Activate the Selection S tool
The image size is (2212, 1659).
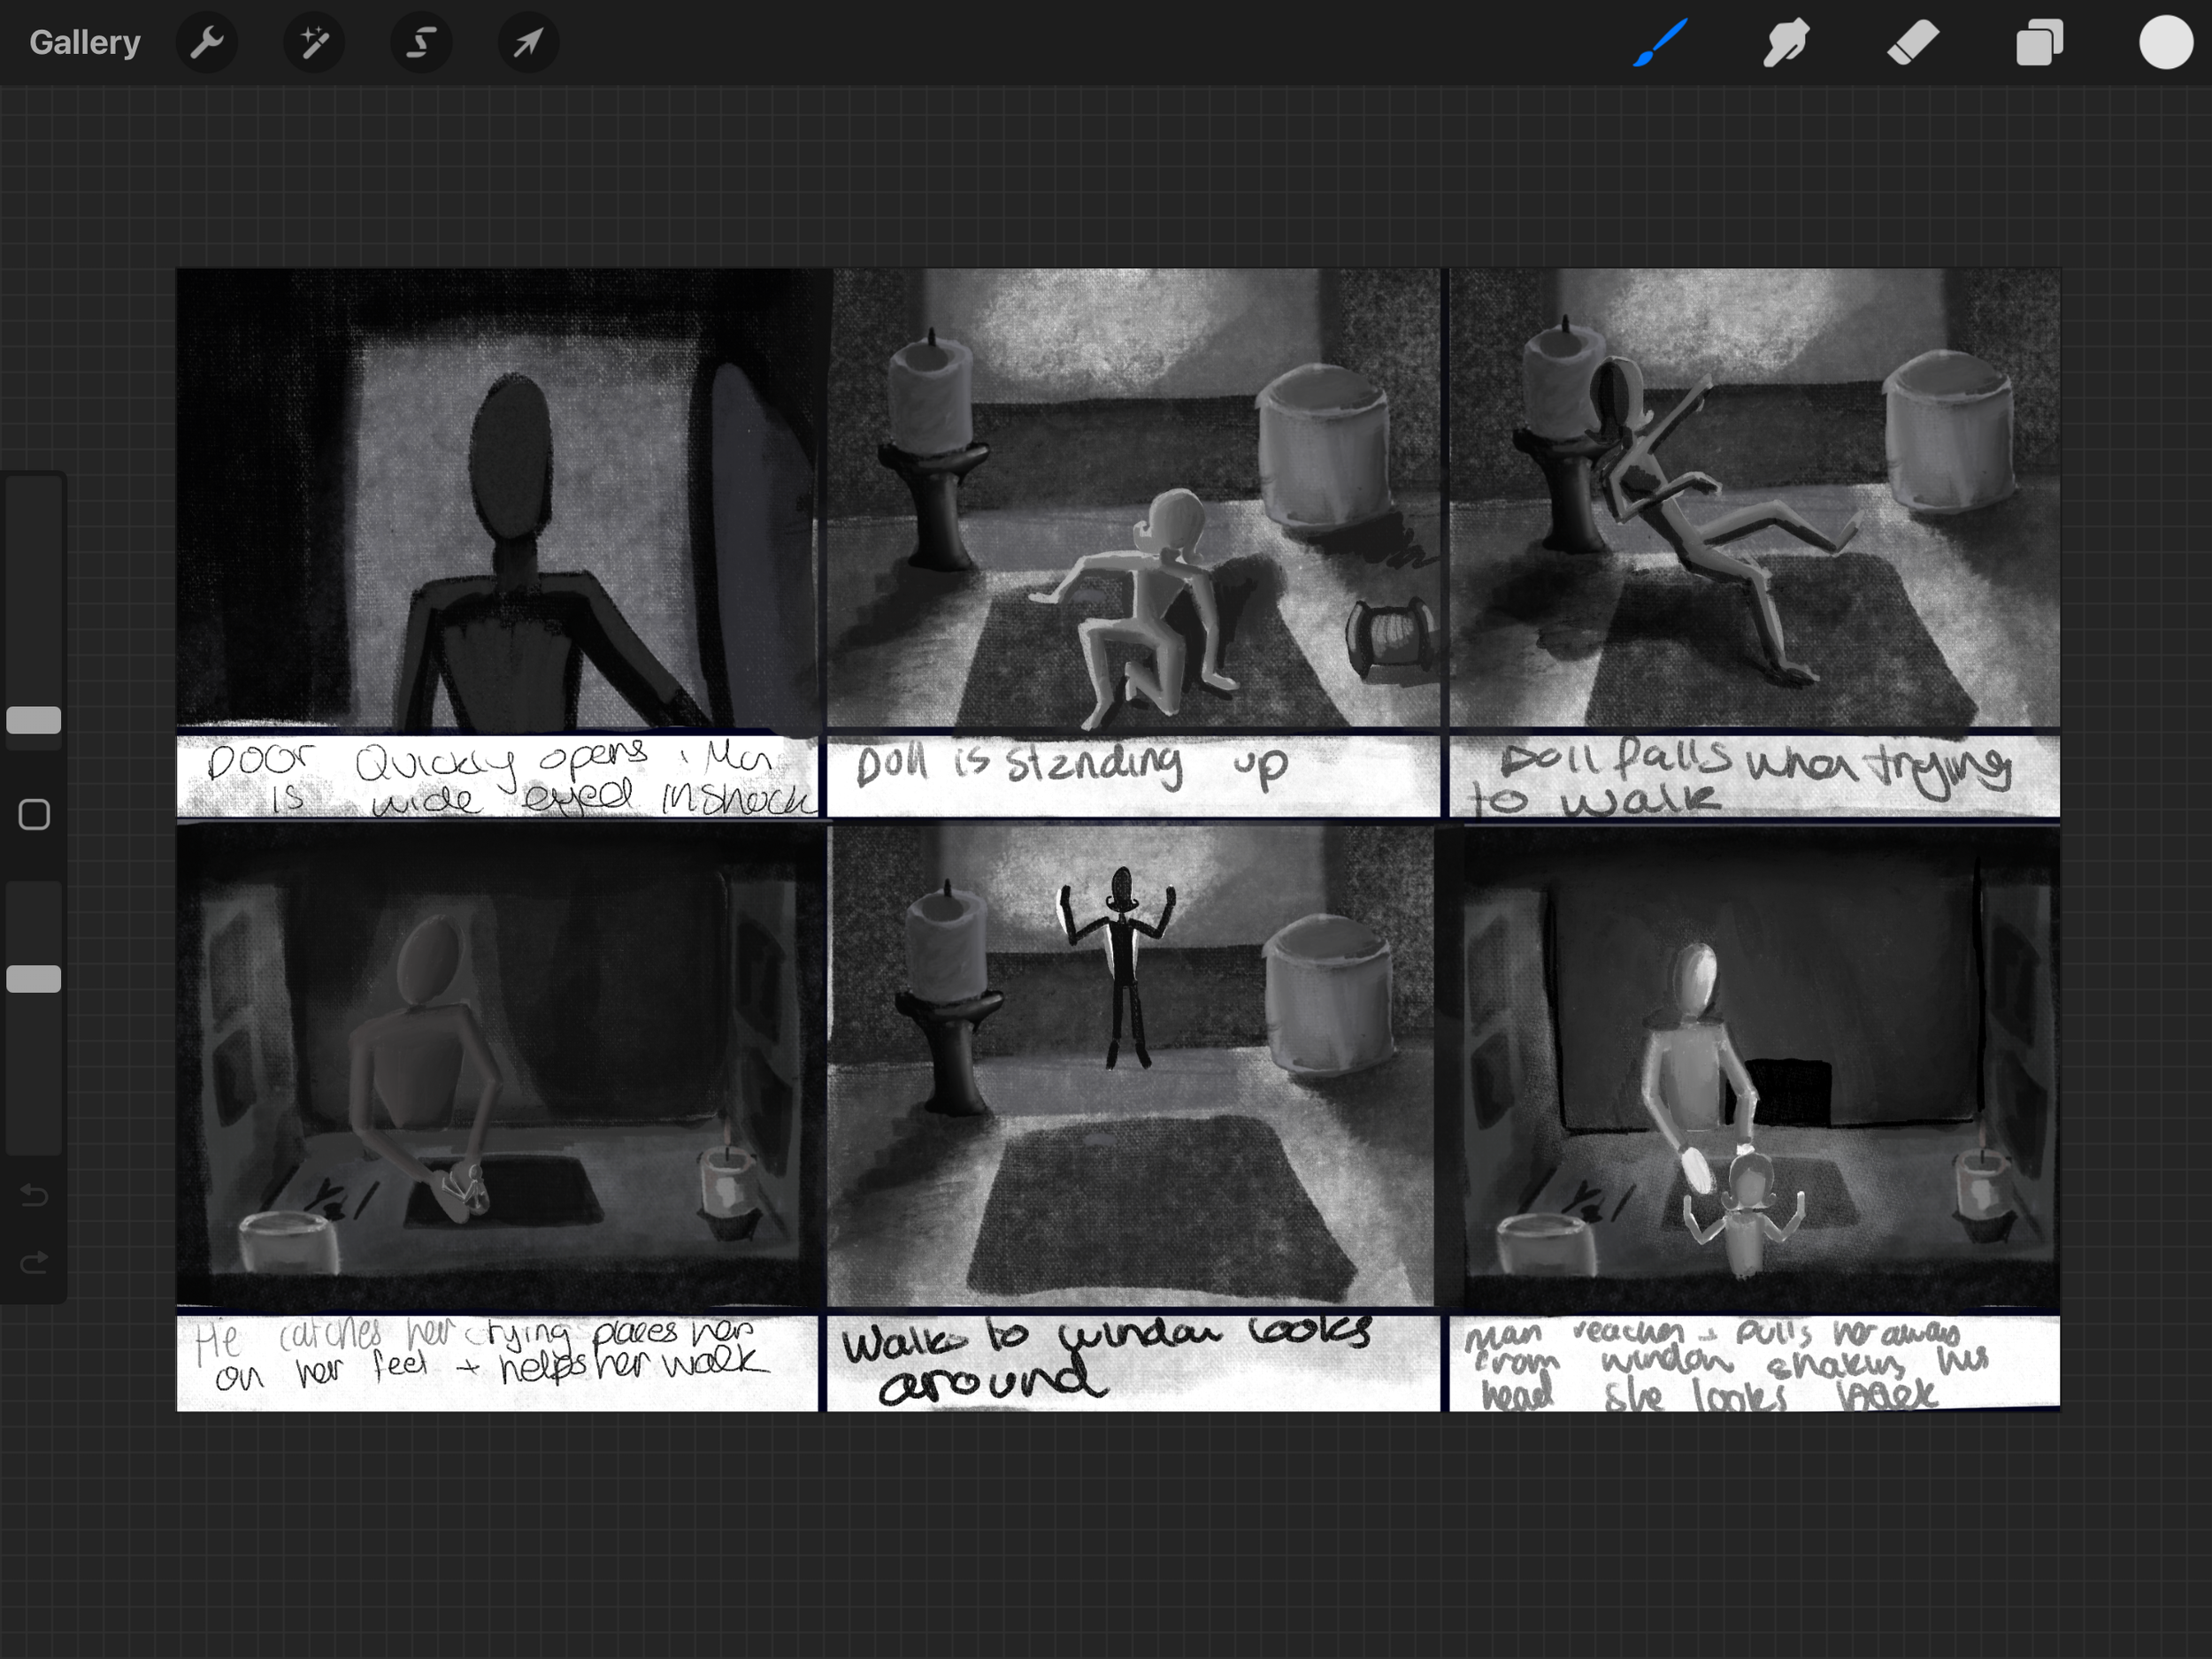[x=421, y=43]
